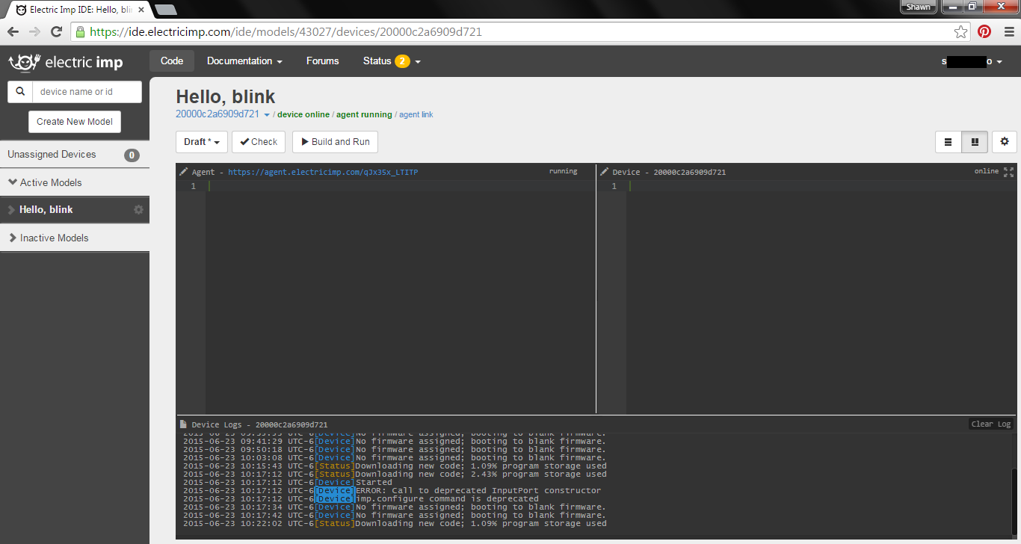Image resolution: width=1021 pixels, height=544 pixels.
Task: Expand the Device pane to fullscreen
Action: point(1008,172)
